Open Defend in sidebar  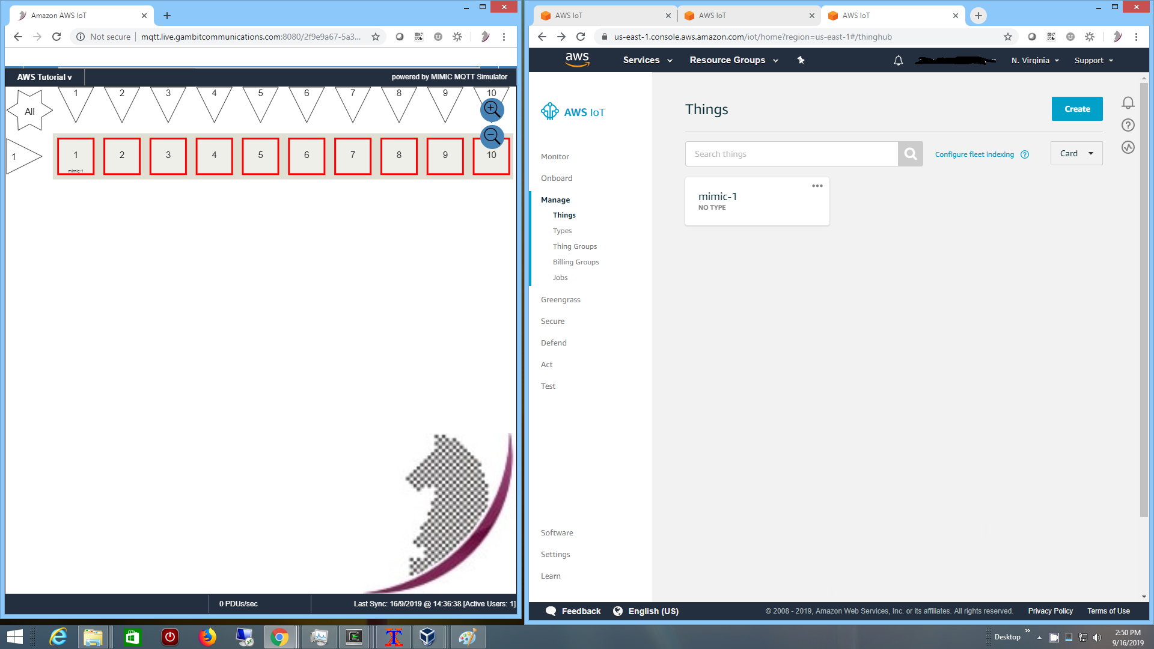[554, 343]
